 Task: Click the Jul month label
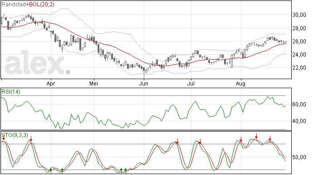(x=191, y=83)
